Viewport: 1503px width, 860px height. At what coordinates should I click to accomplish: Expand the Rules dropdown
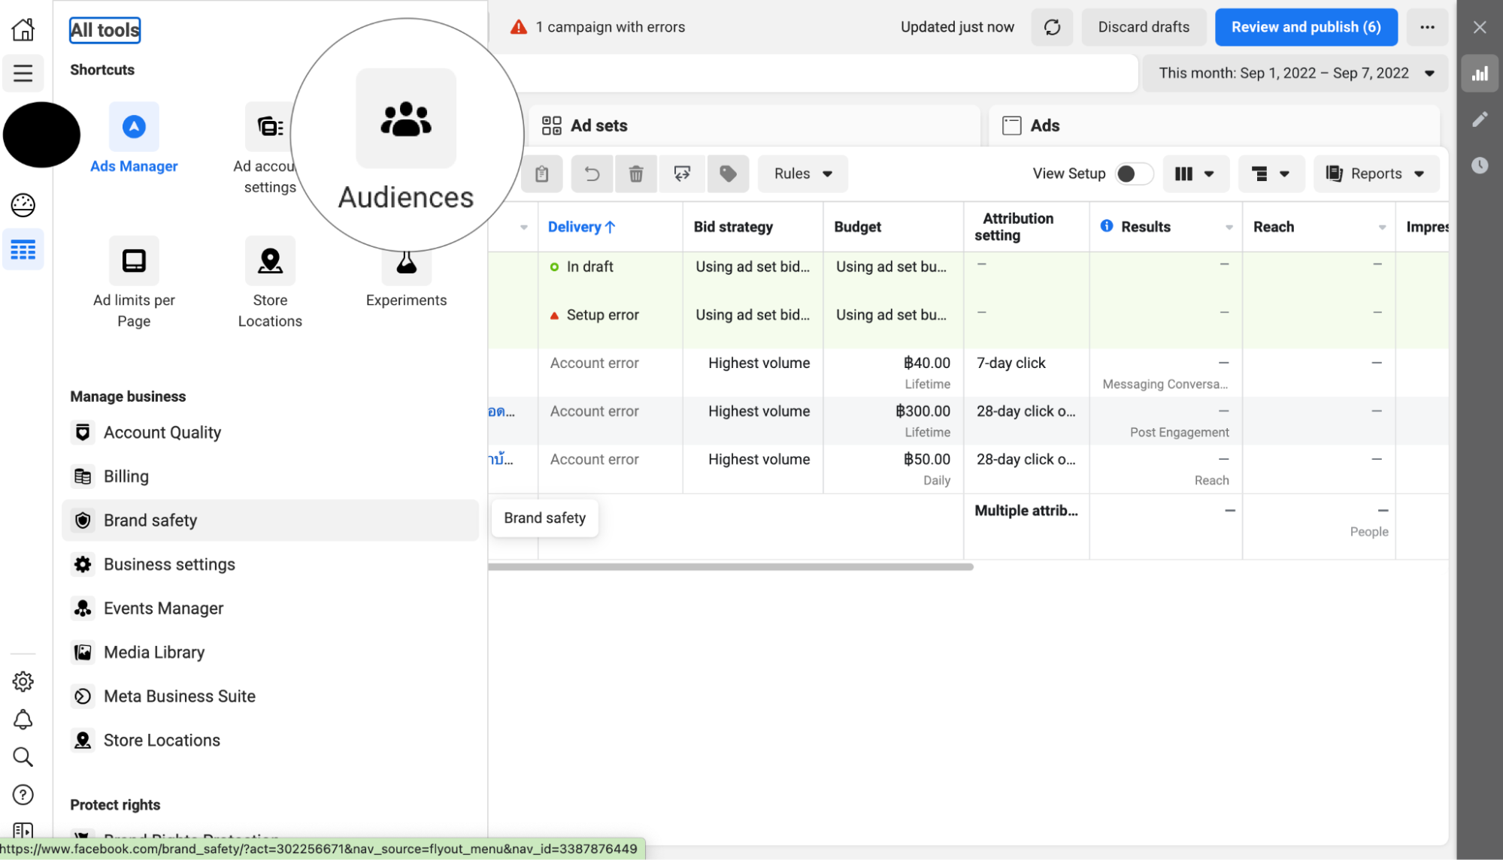click(802, 174)
